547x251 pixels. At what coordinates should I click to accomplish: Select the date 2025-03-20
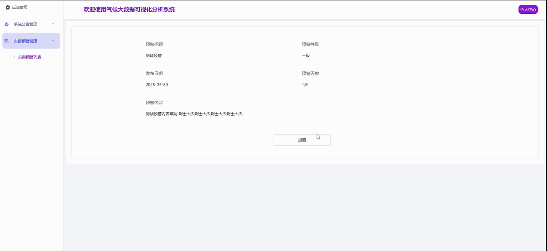tap(157, 85)
